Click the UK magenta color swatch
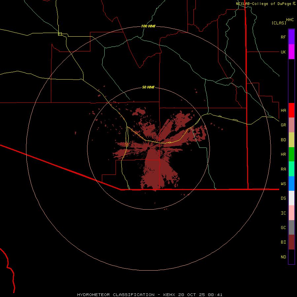The height and width of the screenshot is (297, 297). click(291, 52)
